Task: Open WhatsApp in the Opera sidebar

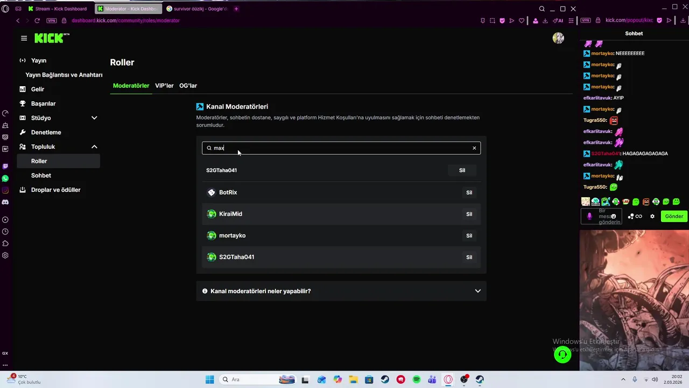Action: 5,178
